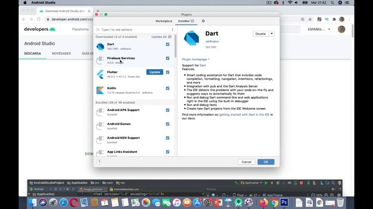Open Chrome extensions puzzle icon
This screenshot has width=373, height=209.
pos(334,19)
